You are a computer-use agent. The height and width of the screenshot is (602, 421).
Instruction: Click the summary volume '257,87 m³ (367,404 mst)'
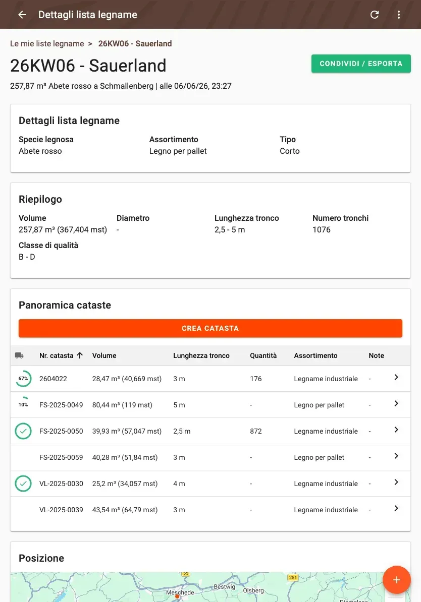coord(63,229)
